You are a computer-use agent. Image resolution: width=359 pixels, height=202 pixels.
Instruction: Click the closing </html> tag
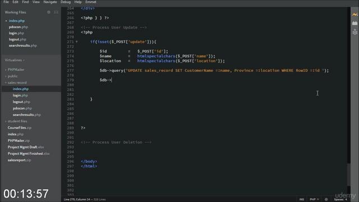[x=89, y=166]
